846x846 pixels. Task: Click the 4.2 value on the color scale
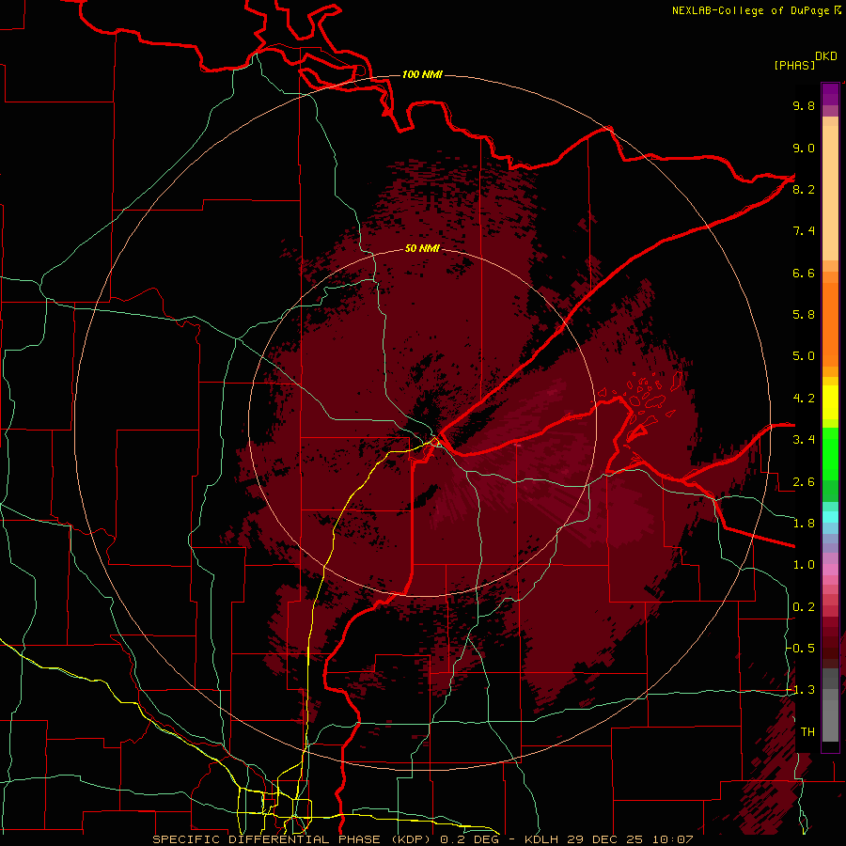tap(804, 399)
